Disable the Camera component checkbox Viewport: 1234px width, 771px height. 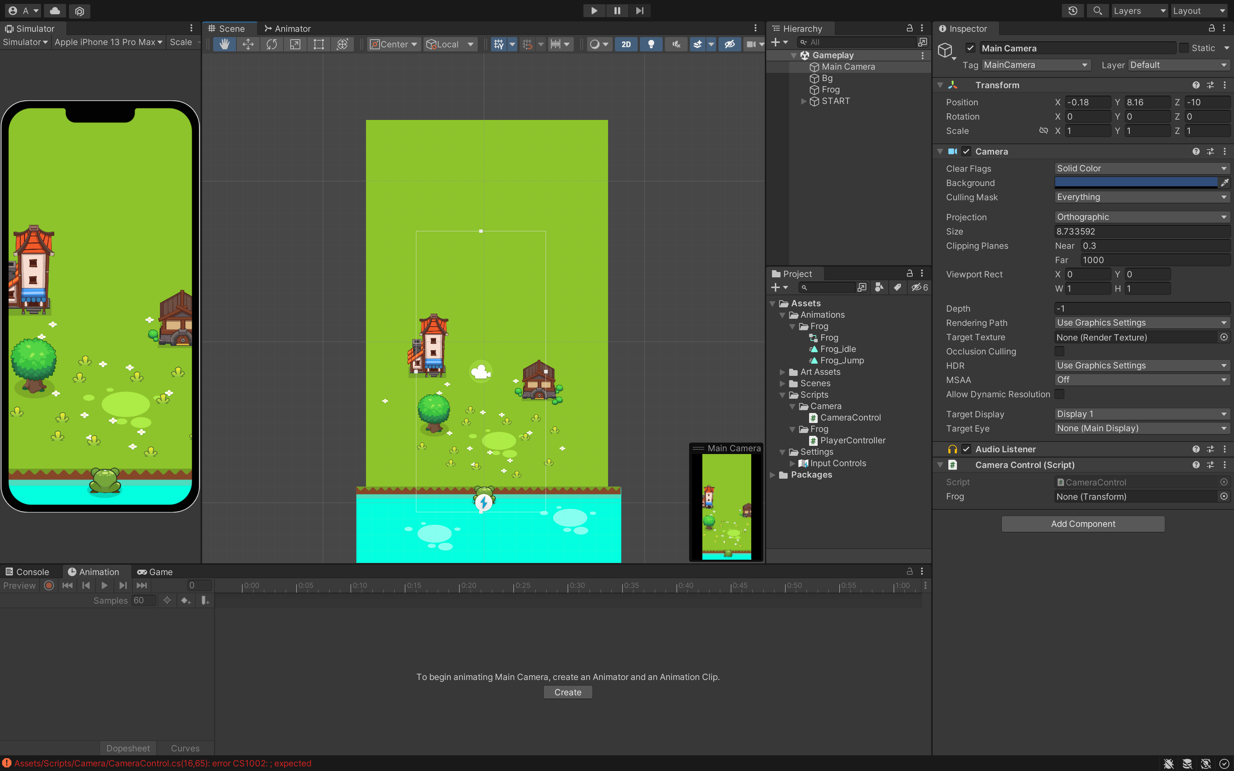(966, 151)
